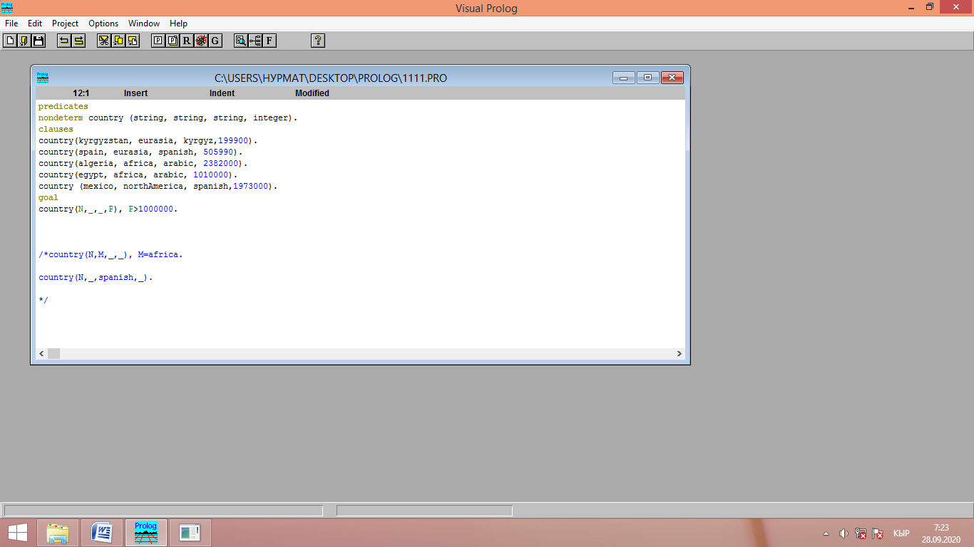Click the spain country clause line

[140, 152]
